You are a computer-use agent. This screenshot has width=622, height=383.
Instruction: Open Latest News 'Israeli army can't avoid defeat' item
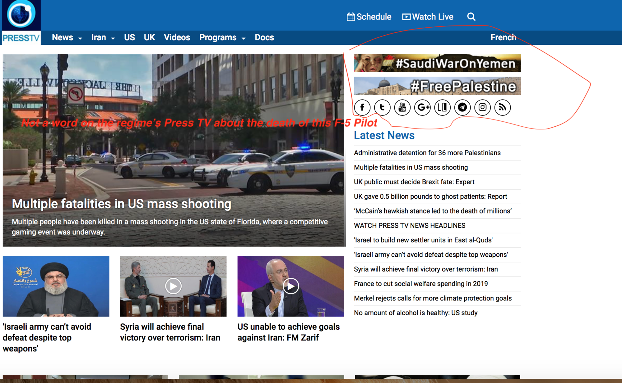pos(431,255)
